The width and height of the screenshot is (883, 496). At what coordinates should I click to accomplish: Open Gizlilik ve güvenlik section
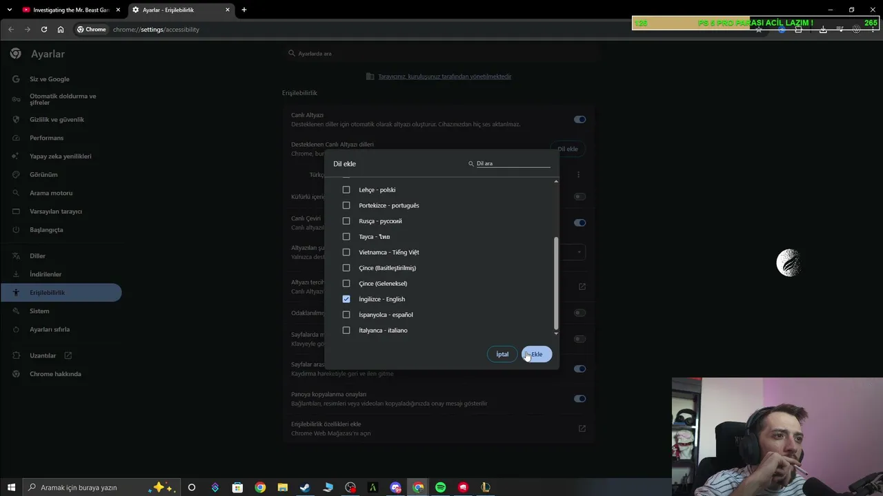(57, 119)
